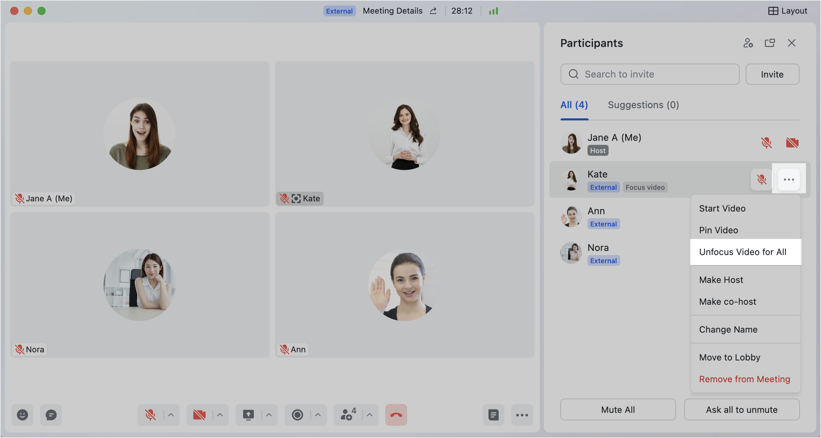Expand microphone options chevron
Image resolution: width=821 pixels, height=438 pixels.
click(171, 415)
